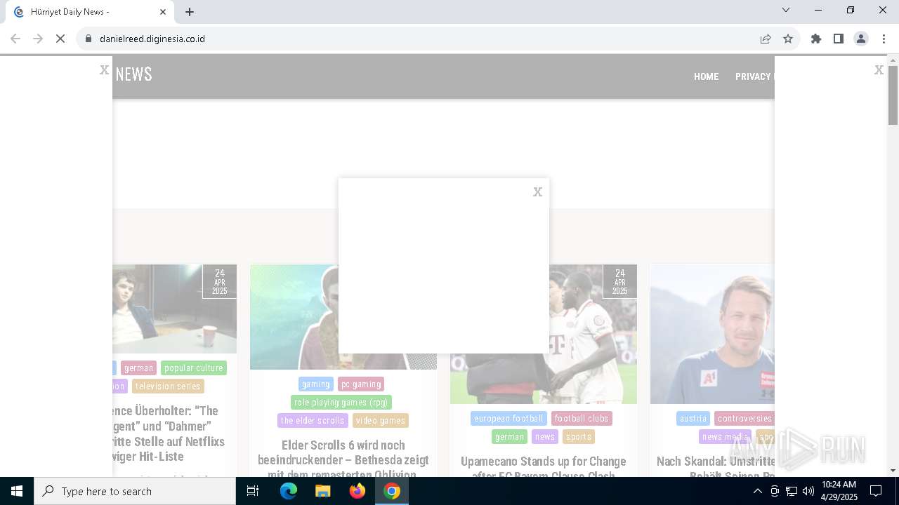Viewport: 899px width, 505px height.
Task: Select the 'controversies' tag
Action: click(x=744, y=419)
